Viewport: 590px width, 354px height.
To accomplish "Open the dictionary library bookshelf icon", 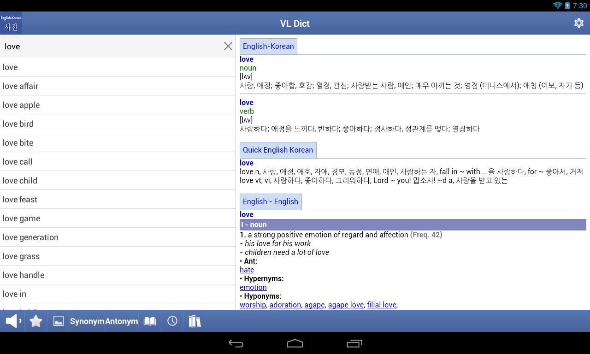I will pyautogui.click(x=195, y=321).
